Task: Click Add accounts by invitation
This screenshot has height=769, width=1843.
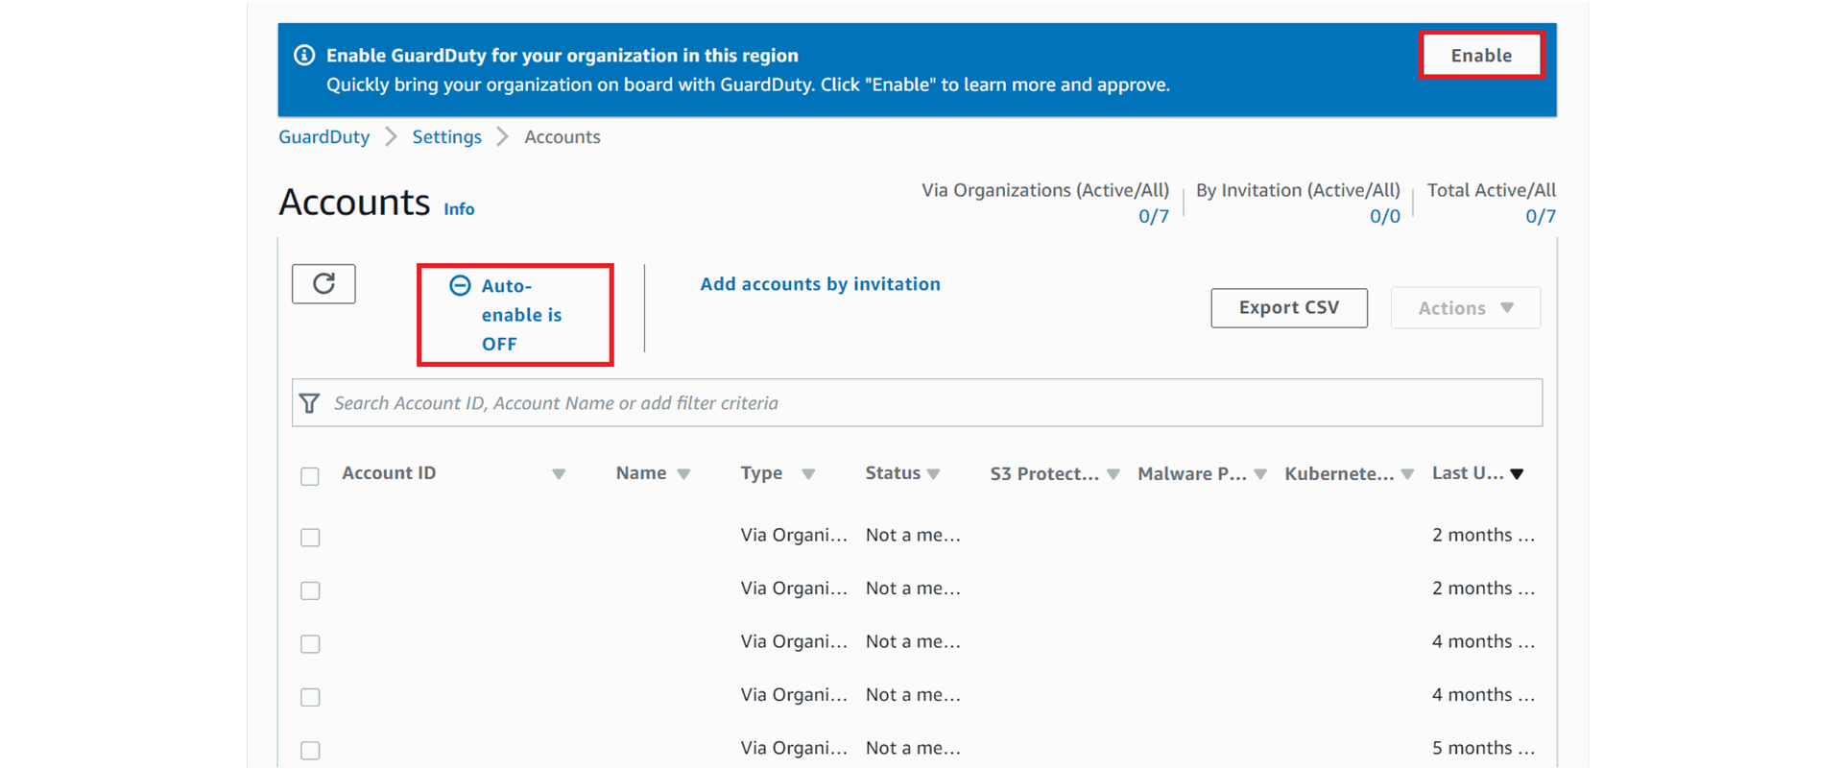Action: [820, 284]
